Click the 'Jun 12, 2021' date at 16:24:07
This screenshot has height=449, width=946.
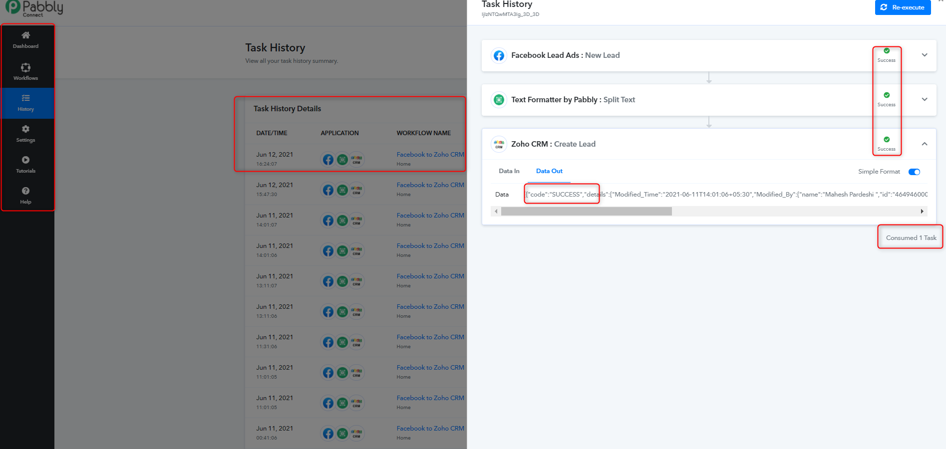pos(275,155)
